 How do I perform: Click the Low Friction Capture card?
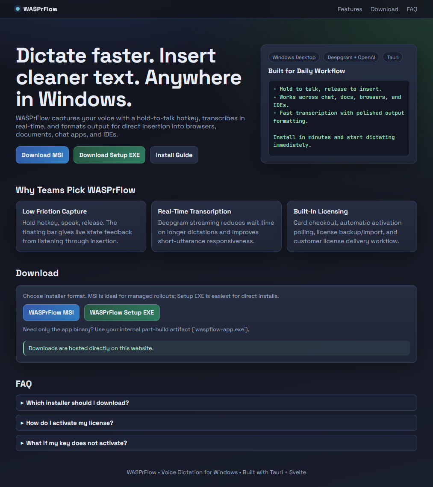pos(81,226)
